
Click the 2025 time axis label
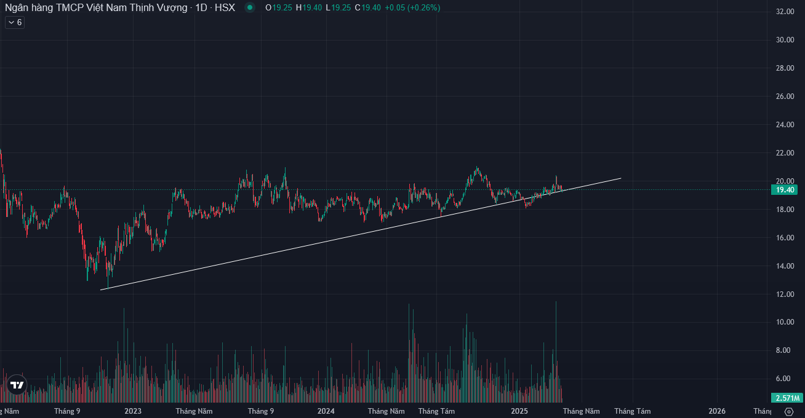click(x=520, y=411)
